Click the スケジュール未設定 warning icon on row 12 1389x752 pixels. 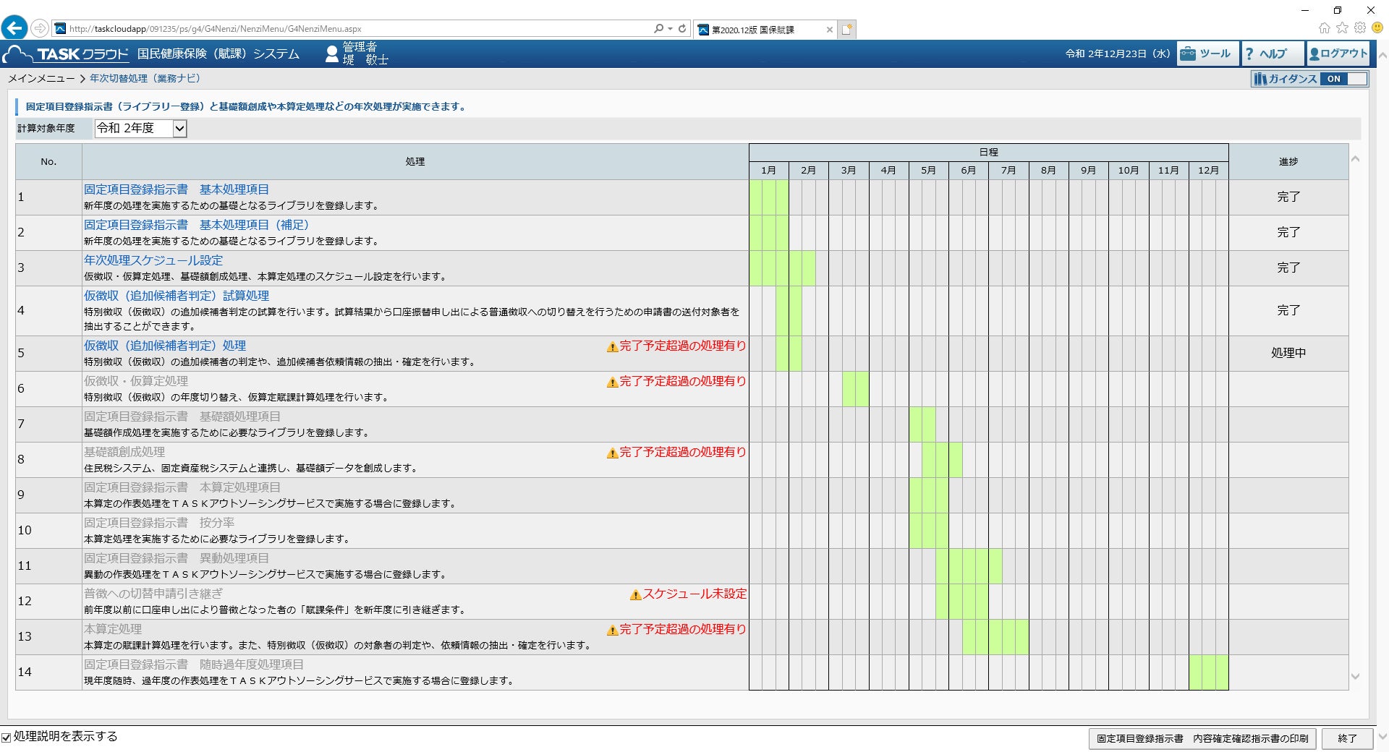coord(636,595)
